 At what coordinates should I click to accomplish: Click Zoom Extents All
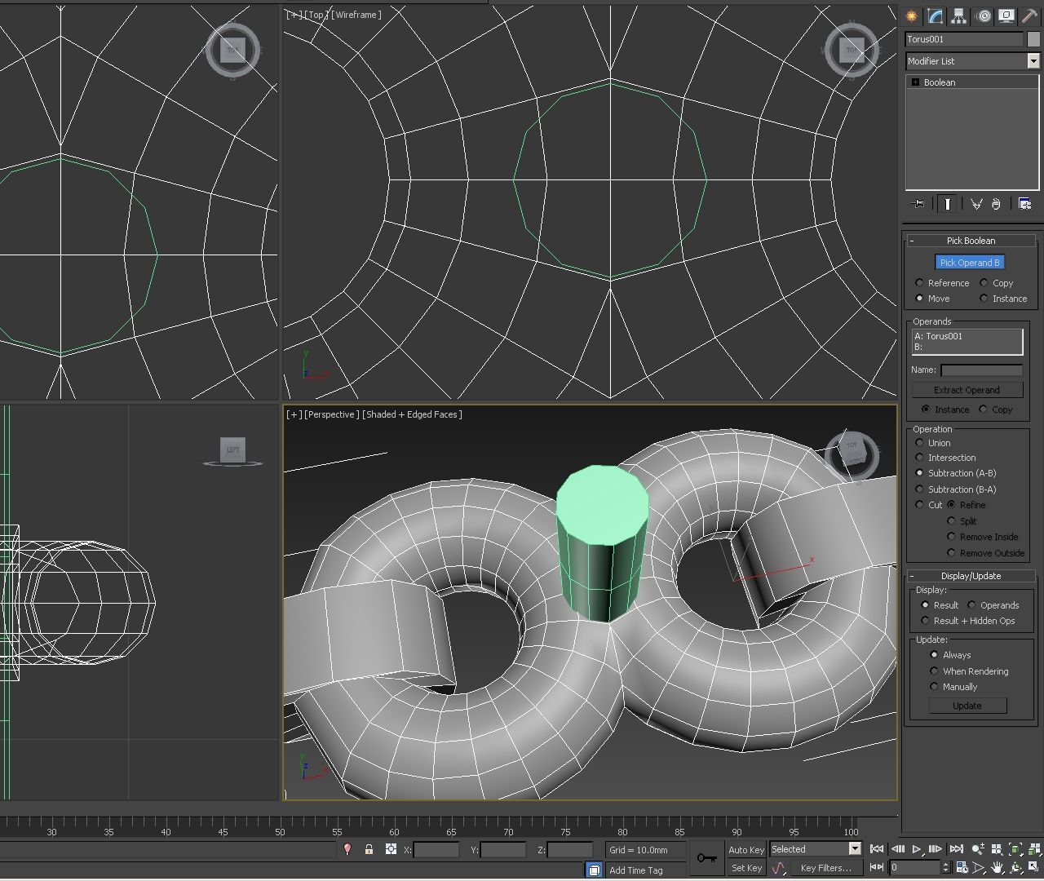1033,848
